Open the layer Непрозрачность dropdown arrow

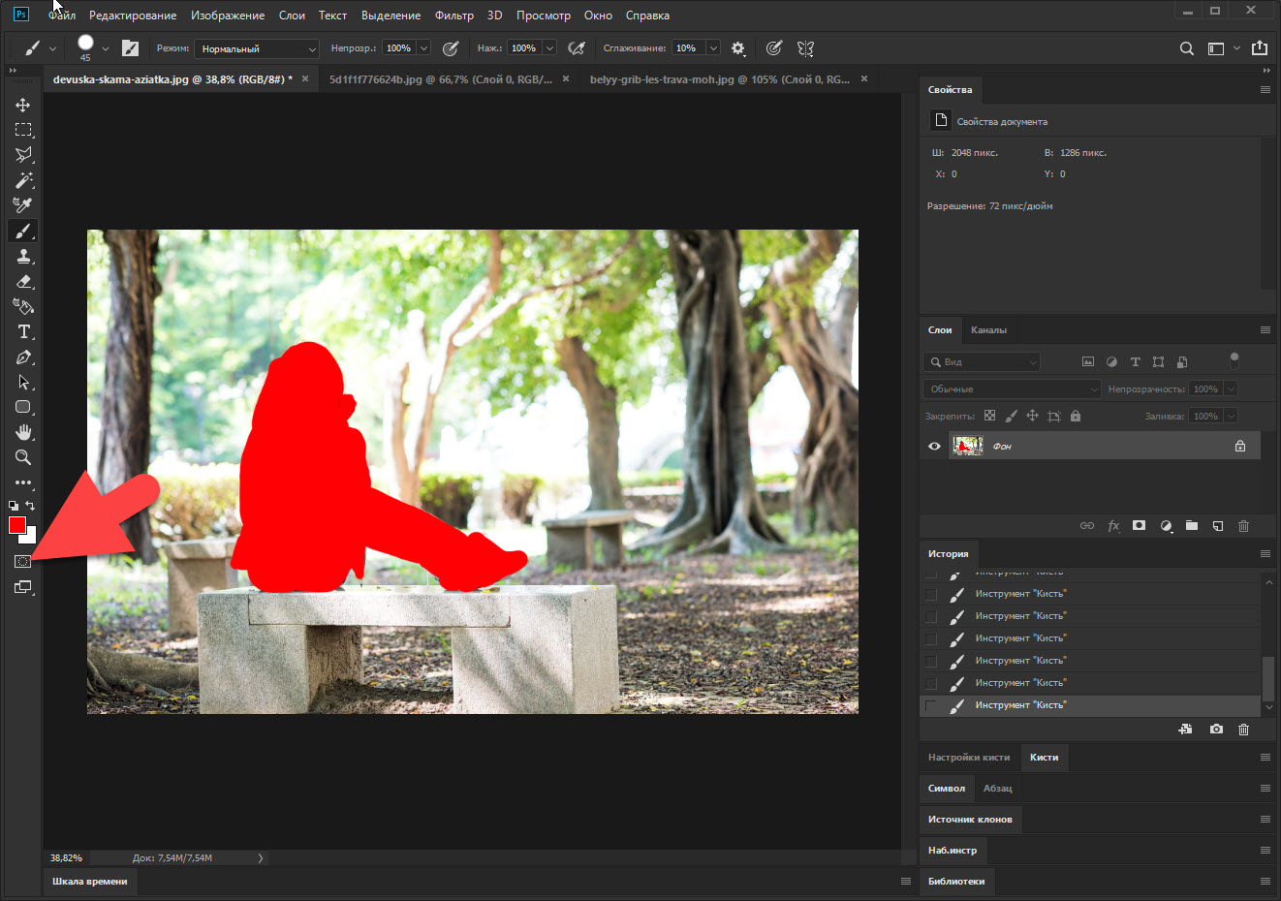pos(1231,388)
